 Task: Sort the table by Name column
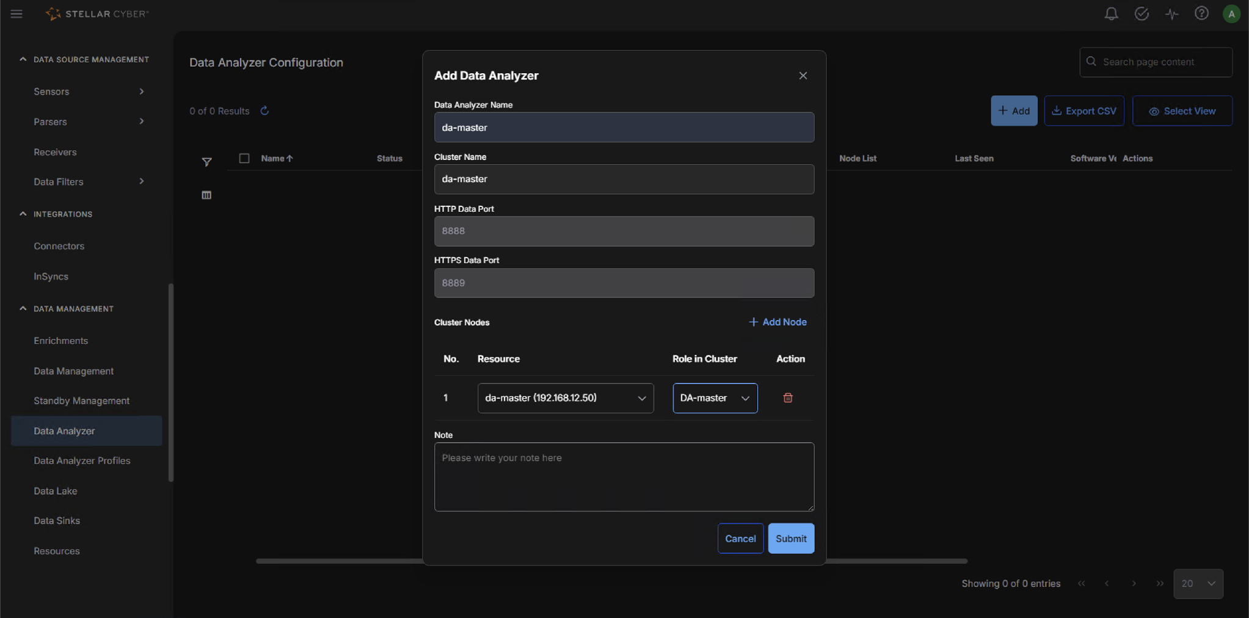click(x=277, y=158)
